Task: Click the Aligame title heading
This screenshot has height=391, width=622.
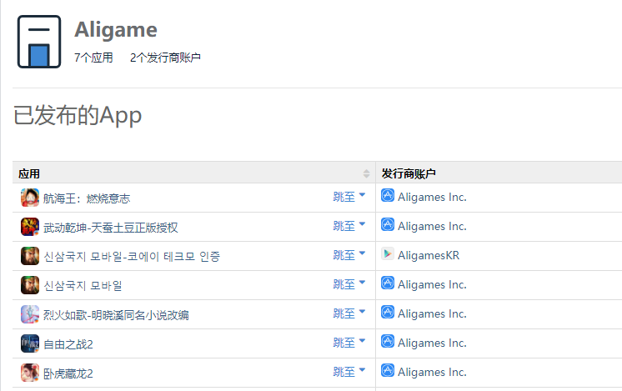Action: 116,30
